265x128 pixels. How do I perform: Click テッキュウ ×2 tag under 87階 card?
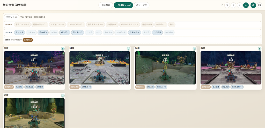(237, 87)
